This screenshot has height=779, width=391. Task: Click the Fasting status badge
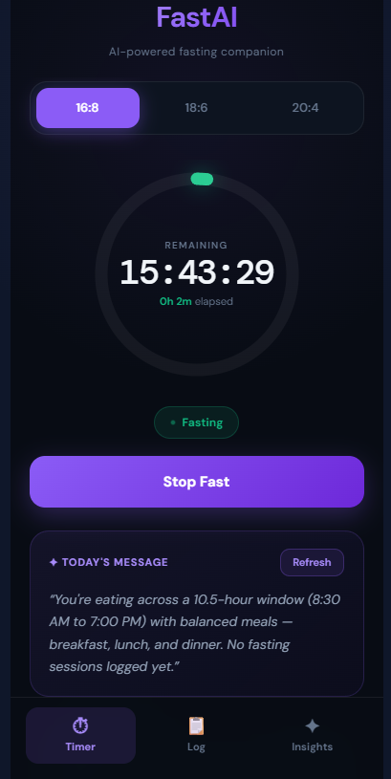pyautogui.click(x=196, y=422)
